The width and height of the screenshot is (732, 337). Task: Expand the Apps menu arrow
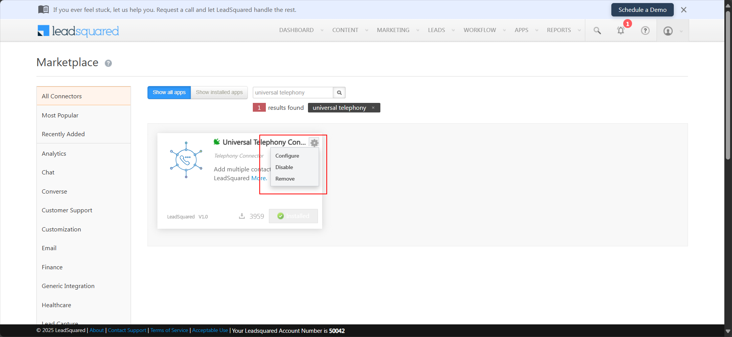coord(537,31)
